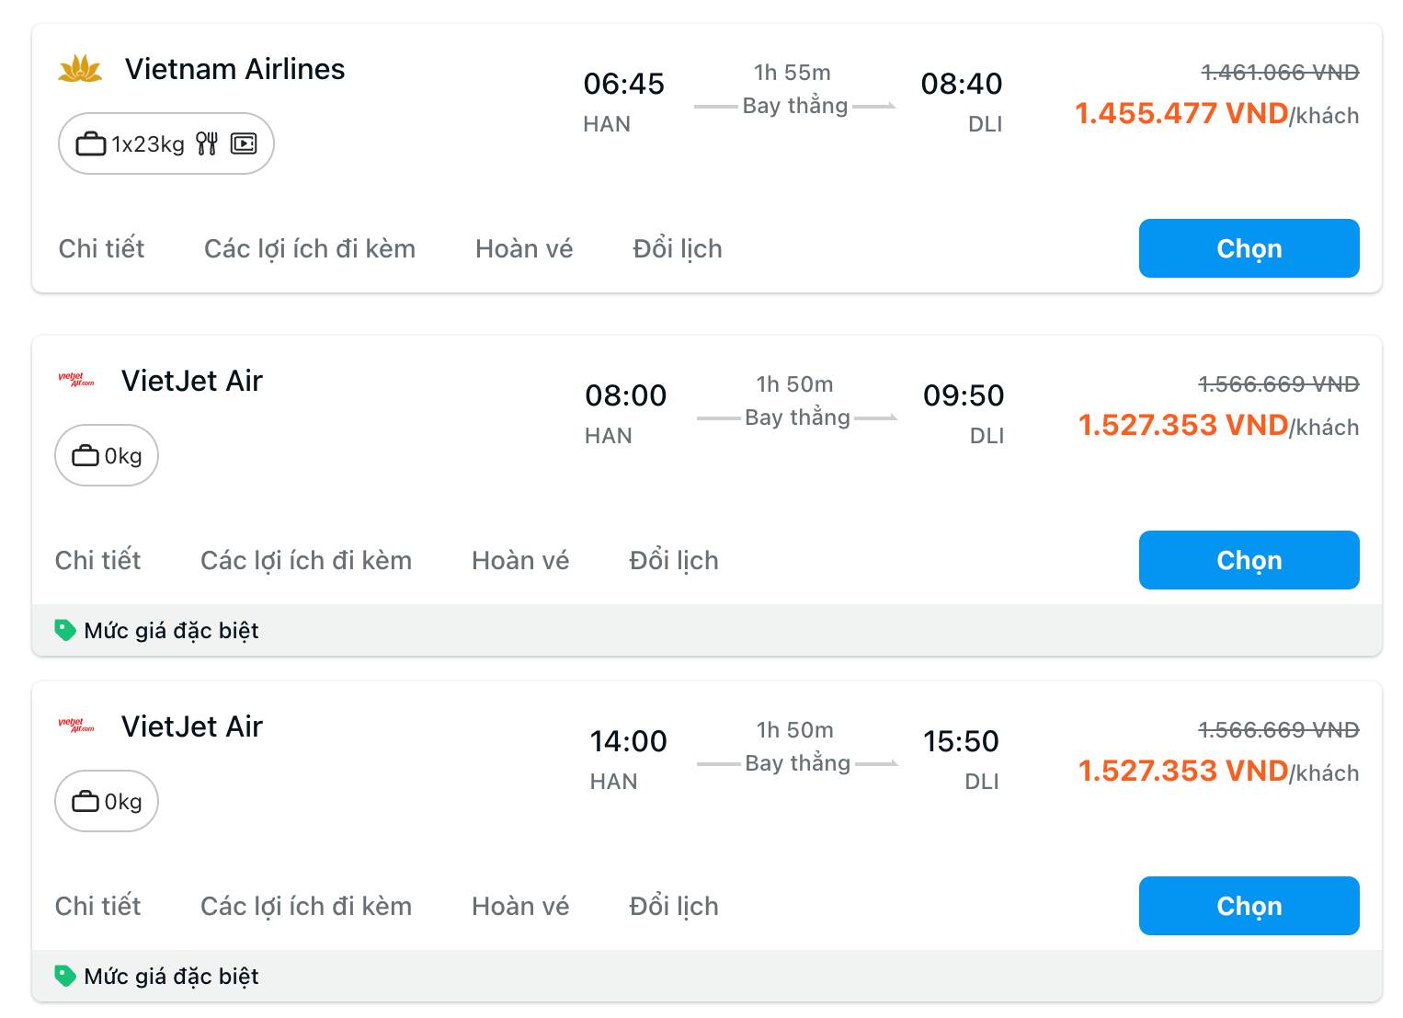Click the VietJet logo on 08:00 flight
The width and height of the screenshot is (1403, 1018).
[76, 380]
